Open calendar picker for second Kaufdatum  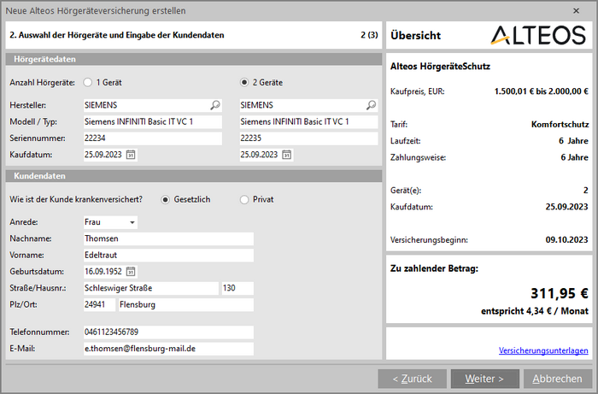tap(287, 155)
